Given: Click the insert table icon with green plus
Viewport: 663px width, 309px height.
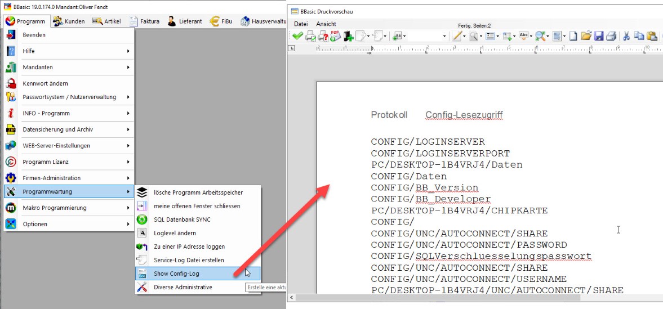Looking at the screenshot, I should pos(507,37).
